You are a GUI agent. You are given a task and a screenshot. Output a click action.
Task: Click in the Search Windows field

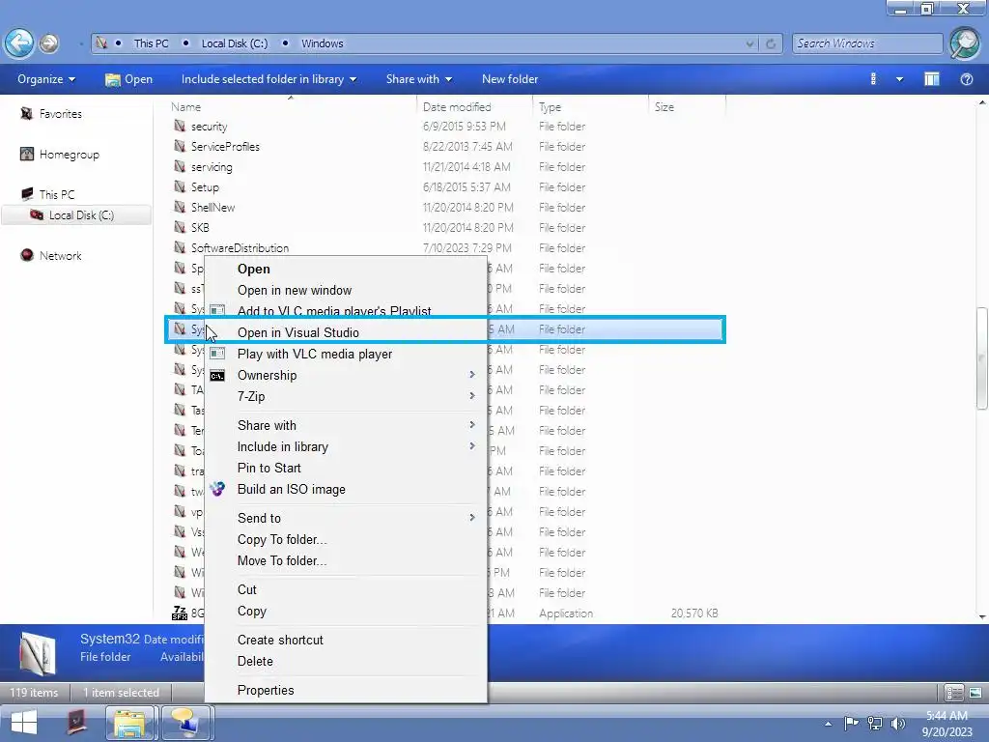click(867, 43)
